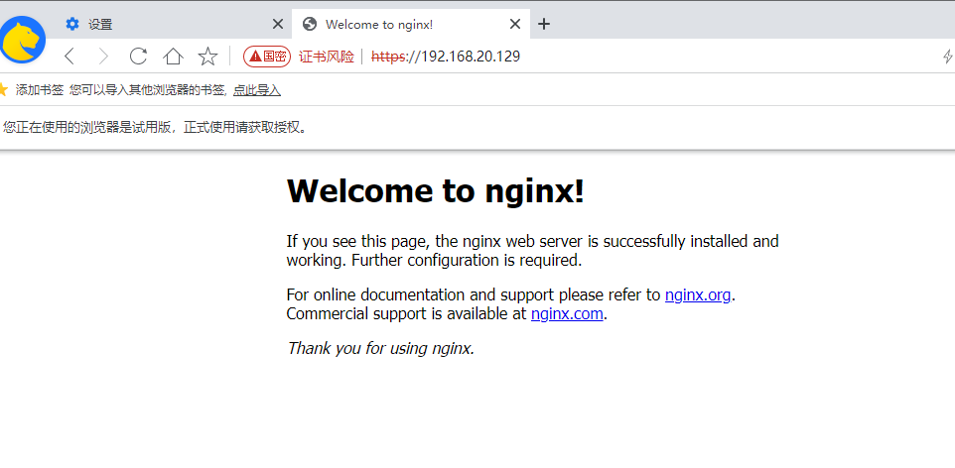Click 'Further configuration is required' text

click(x=467, y=261)
